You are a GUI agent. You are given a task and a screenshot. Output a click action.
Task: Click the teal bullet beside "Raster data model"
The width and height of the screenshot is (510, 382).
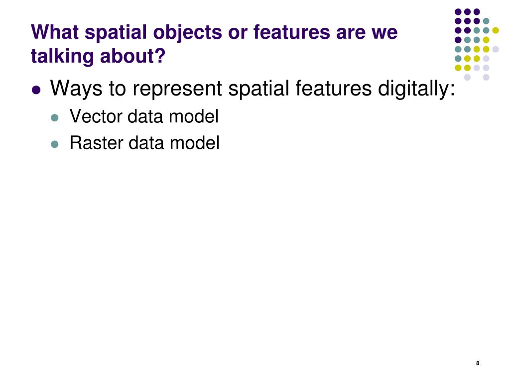pos(55,144)
